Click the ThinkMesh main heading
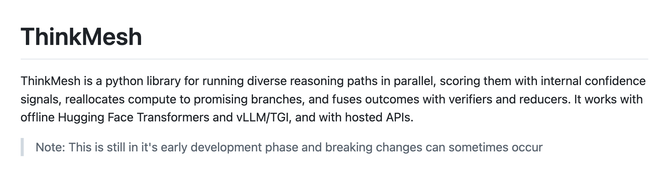Screen dimensions: 669x175 (81, 37)
